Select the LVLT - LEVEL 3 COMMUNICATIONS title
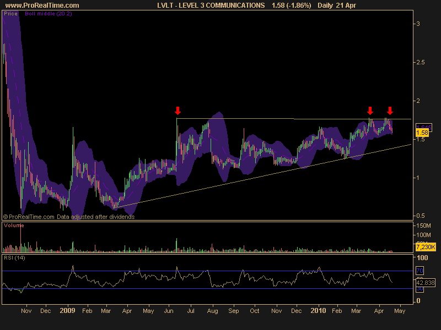The width and height of the screenshot is (441, 330). pyautogui.click(x=211, y=5)
